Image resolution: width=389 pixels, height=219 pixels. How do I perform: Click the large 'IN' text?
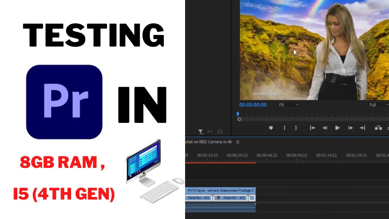(x=143, y=105)
